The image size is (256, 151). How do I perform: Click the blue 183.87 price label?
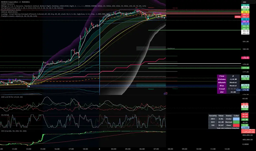click(245, 24)
